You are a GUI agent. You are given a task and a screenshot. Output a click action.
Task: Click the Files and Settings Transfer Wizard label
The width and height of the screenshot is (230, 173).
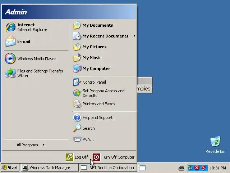tap(40, 73)
